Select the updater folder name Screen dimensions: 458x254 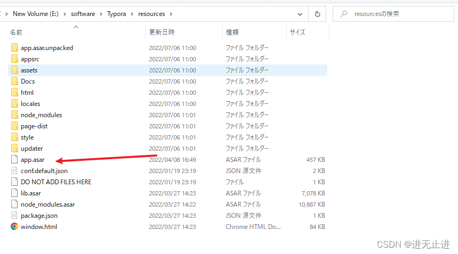(32, 149)
